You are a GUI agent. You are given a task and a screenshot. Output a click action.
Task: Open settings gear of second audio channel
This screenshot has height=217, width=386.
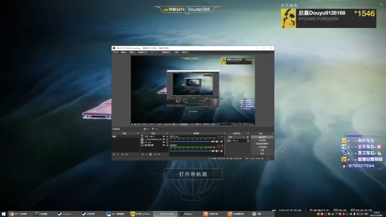(x=221, y=151)
